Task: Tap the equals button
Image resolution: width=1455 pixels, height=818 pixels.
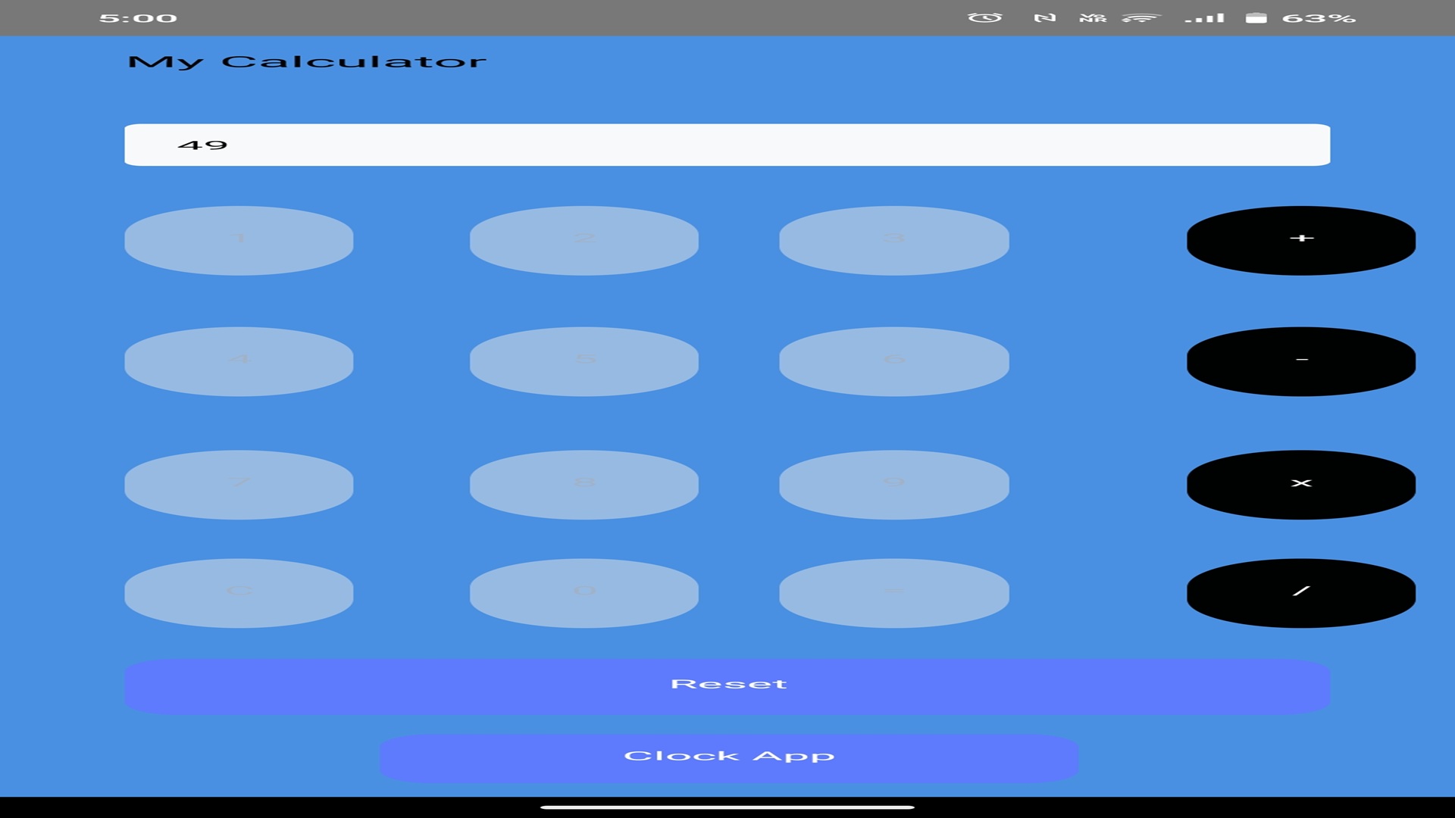Action: (894, 593)
